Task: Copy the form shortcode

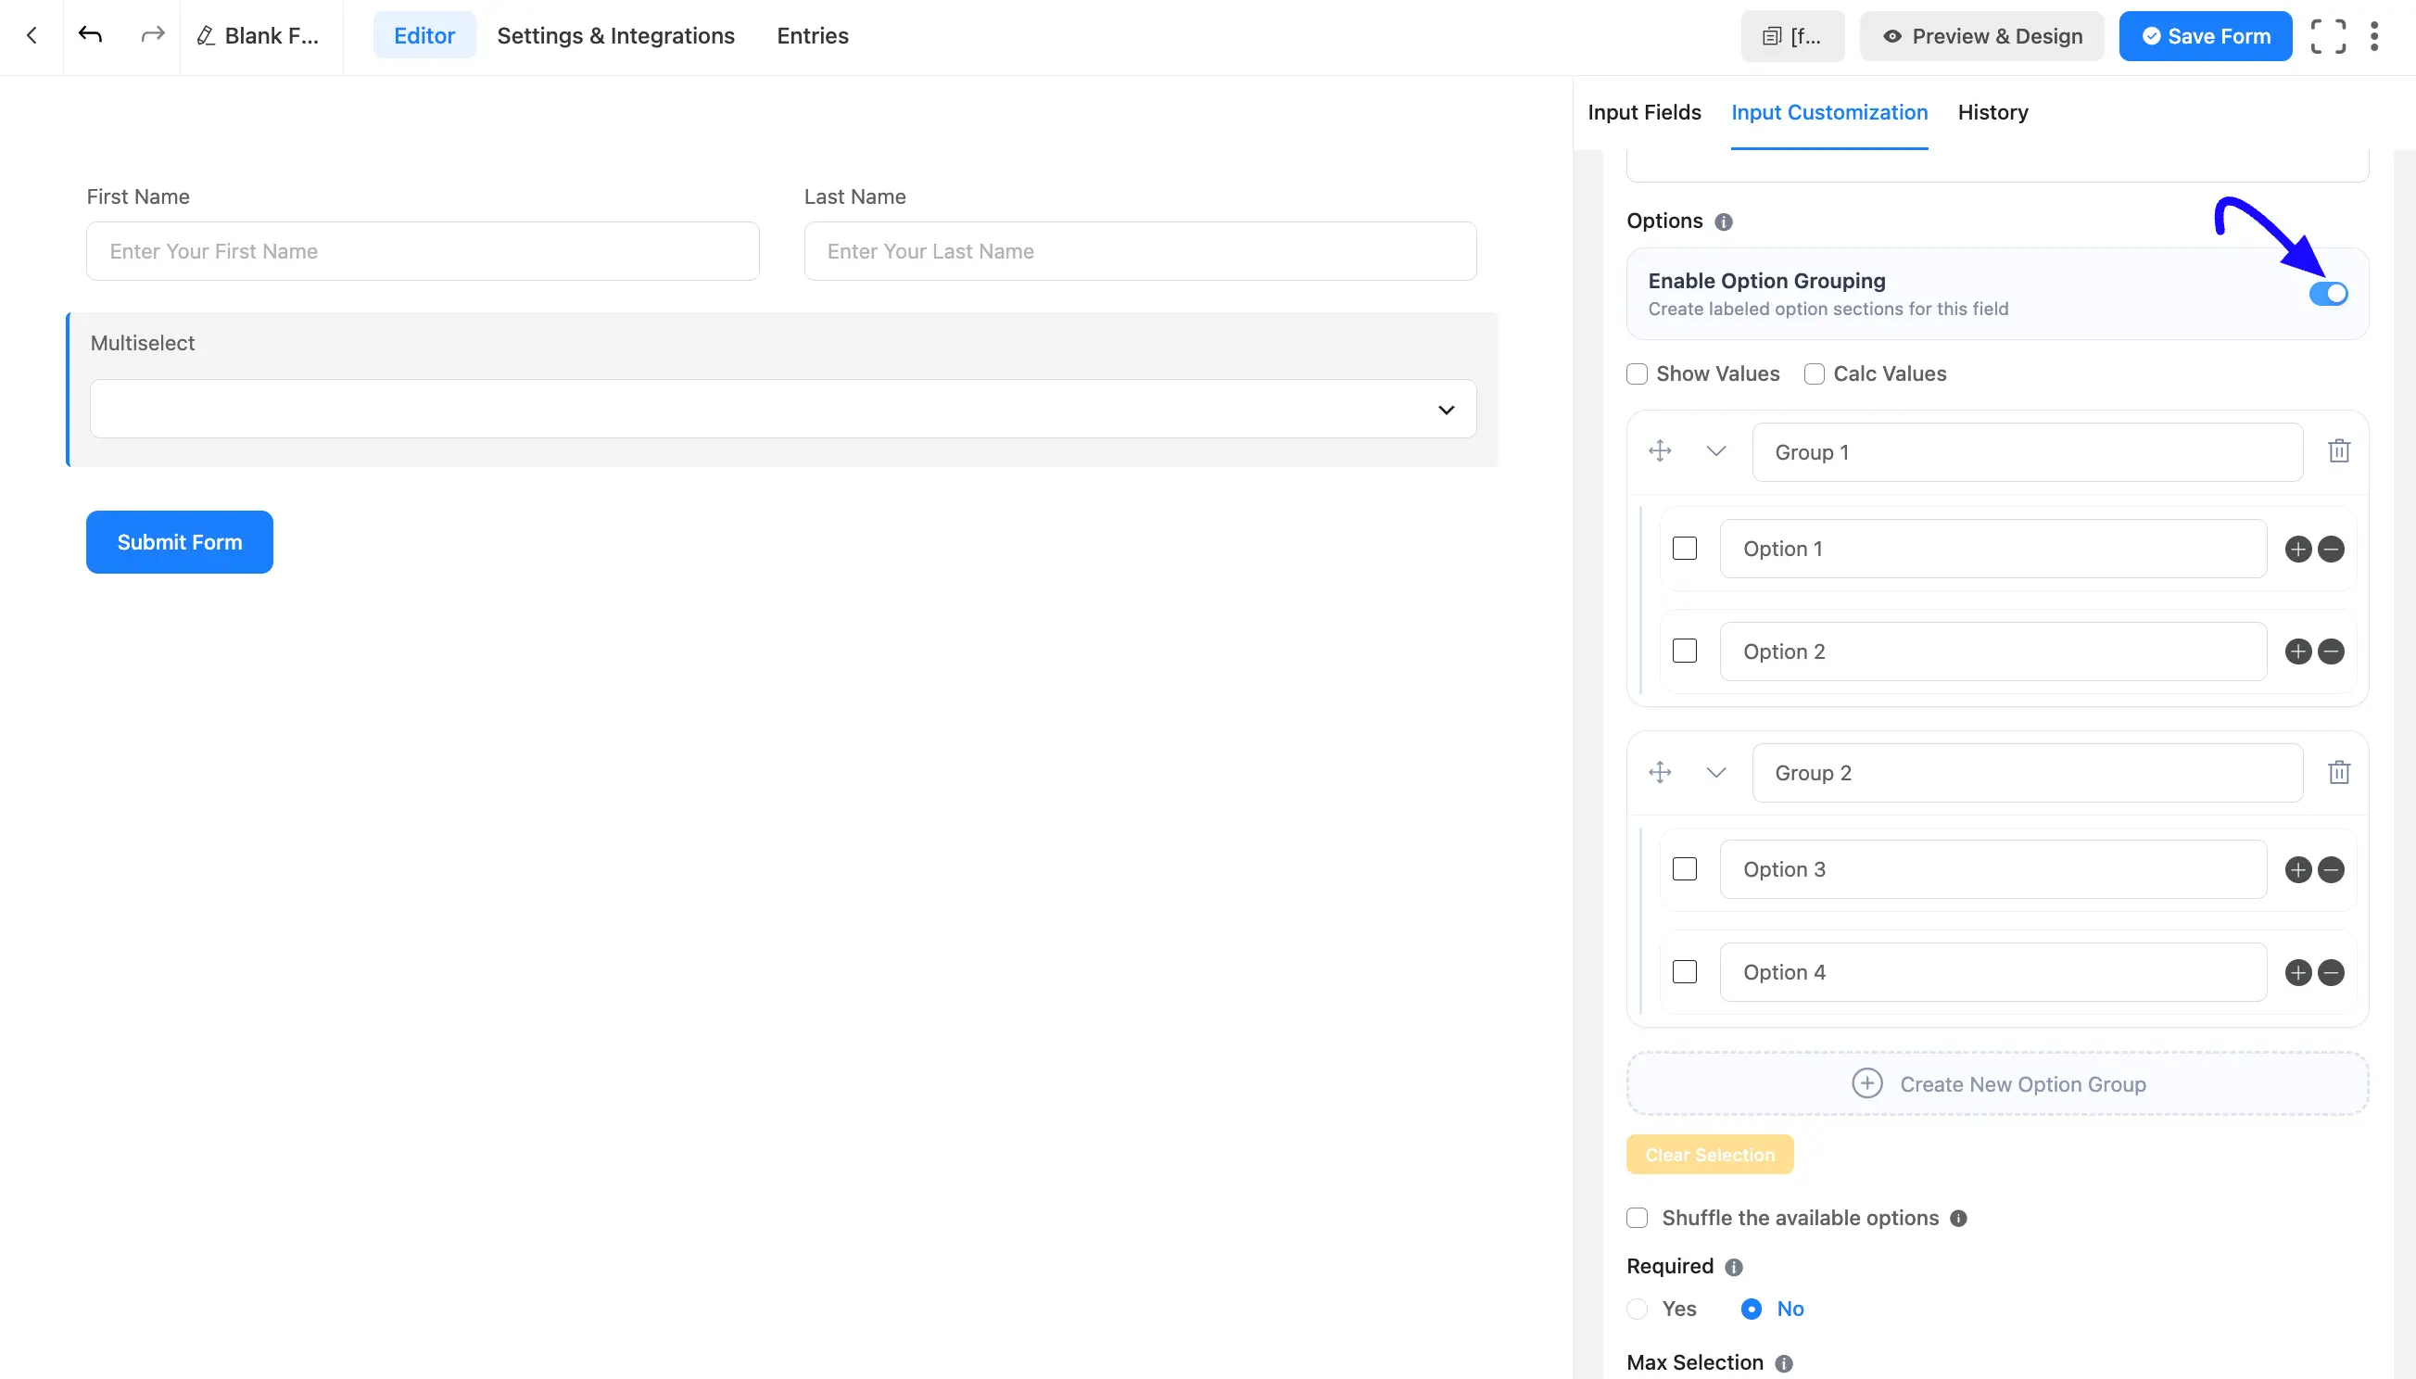Action: pos(1792,36)
